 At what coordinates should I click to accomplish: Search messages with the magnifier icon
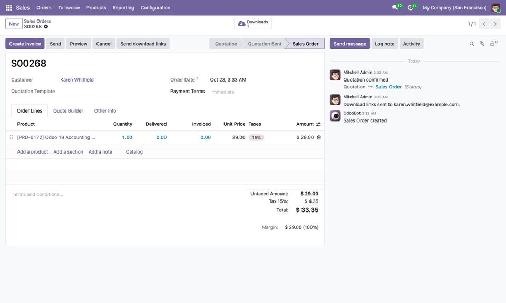point(471,44)
